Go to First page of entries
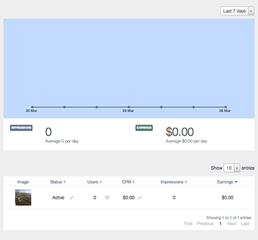 [x=188, y=224]
